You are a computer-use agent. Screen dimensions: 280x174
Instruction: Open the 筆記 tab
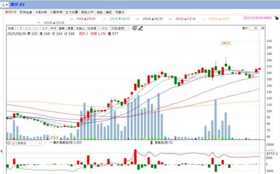point(109,12)
